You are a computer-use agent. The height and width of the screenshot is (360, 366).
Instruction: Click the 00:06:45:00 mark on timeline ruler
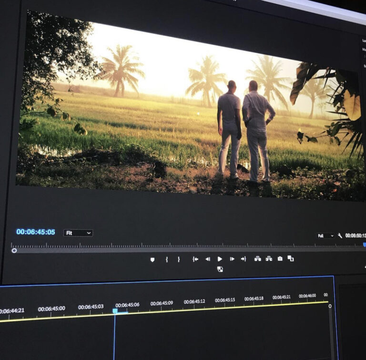(x=51, y=309)
